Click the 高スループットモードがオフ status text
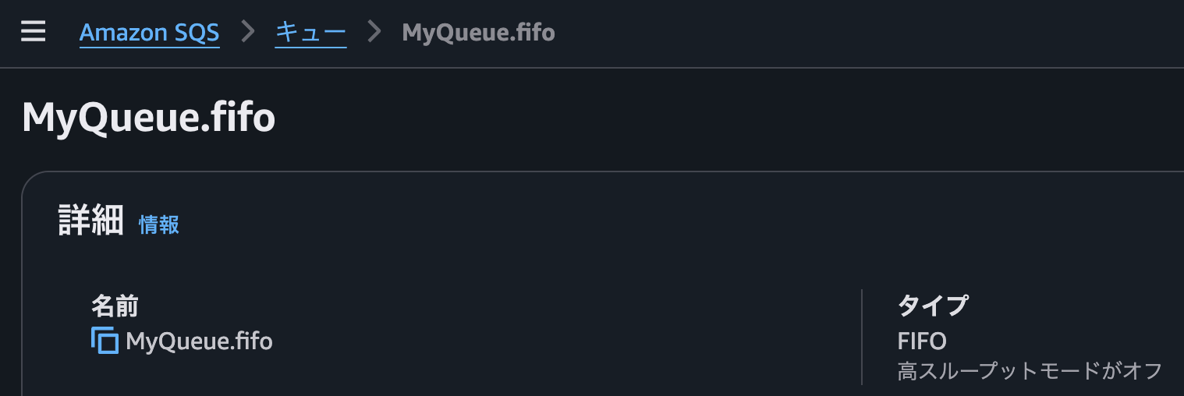 coord(1030,370)
